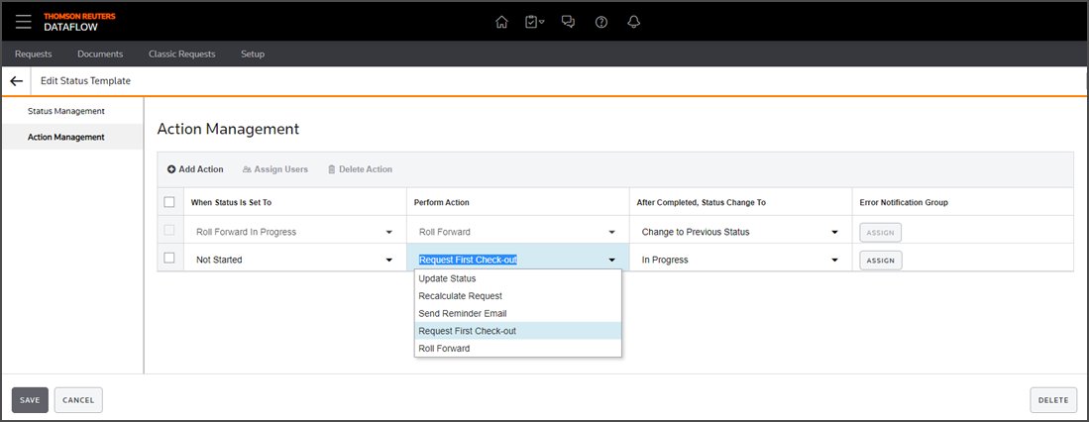Click the Save button
Image resolution: width=1089 pixels, height=422 pixels.
tap(30, 400)
